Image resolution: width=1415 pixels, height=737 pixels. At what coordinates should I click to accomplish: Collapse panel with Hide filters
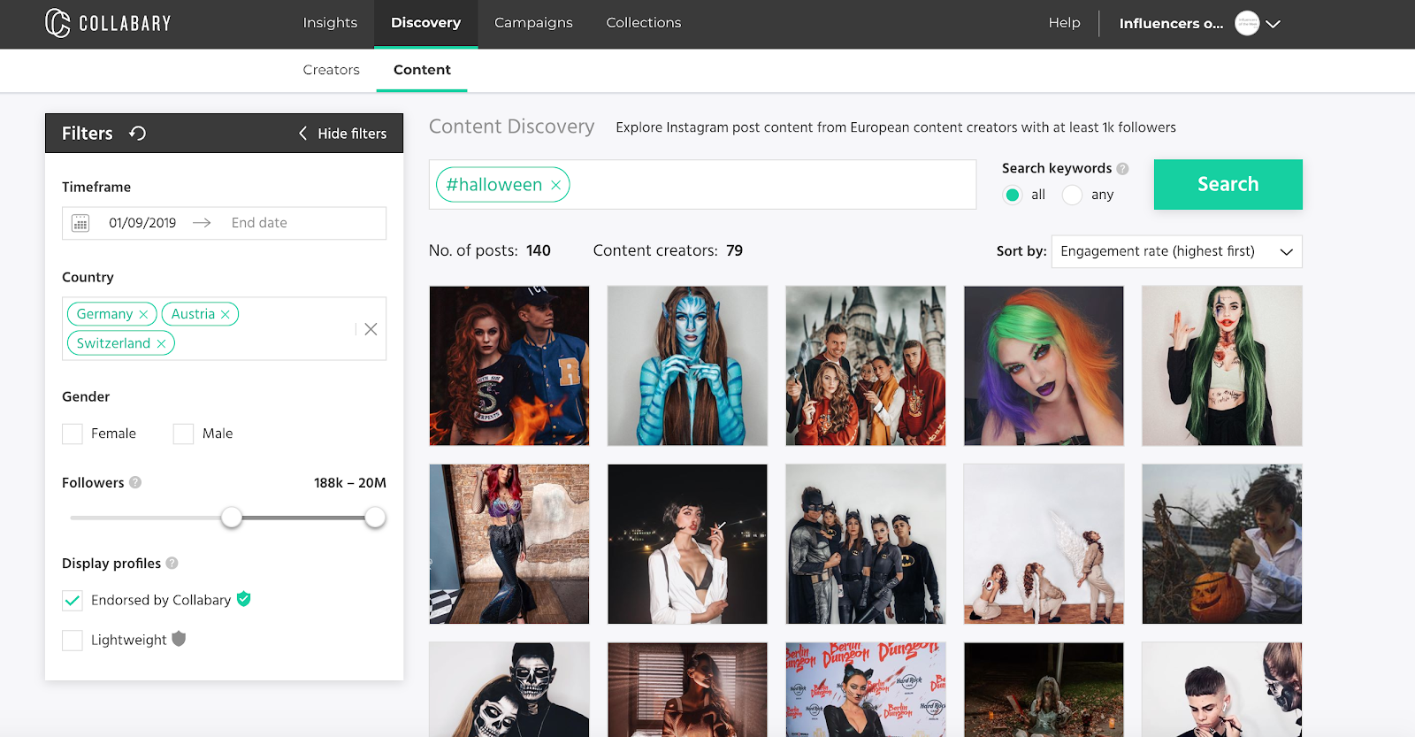[342, 134]
